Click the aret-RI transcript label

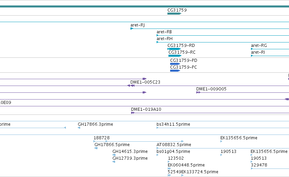pos(258,52)
